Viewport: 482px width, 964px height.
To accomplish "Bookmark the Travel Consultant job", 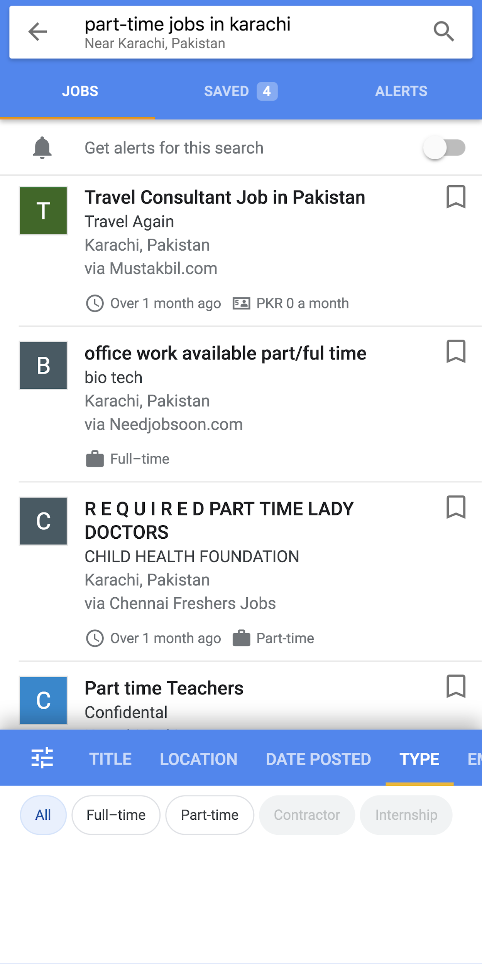I will (456, 197).
